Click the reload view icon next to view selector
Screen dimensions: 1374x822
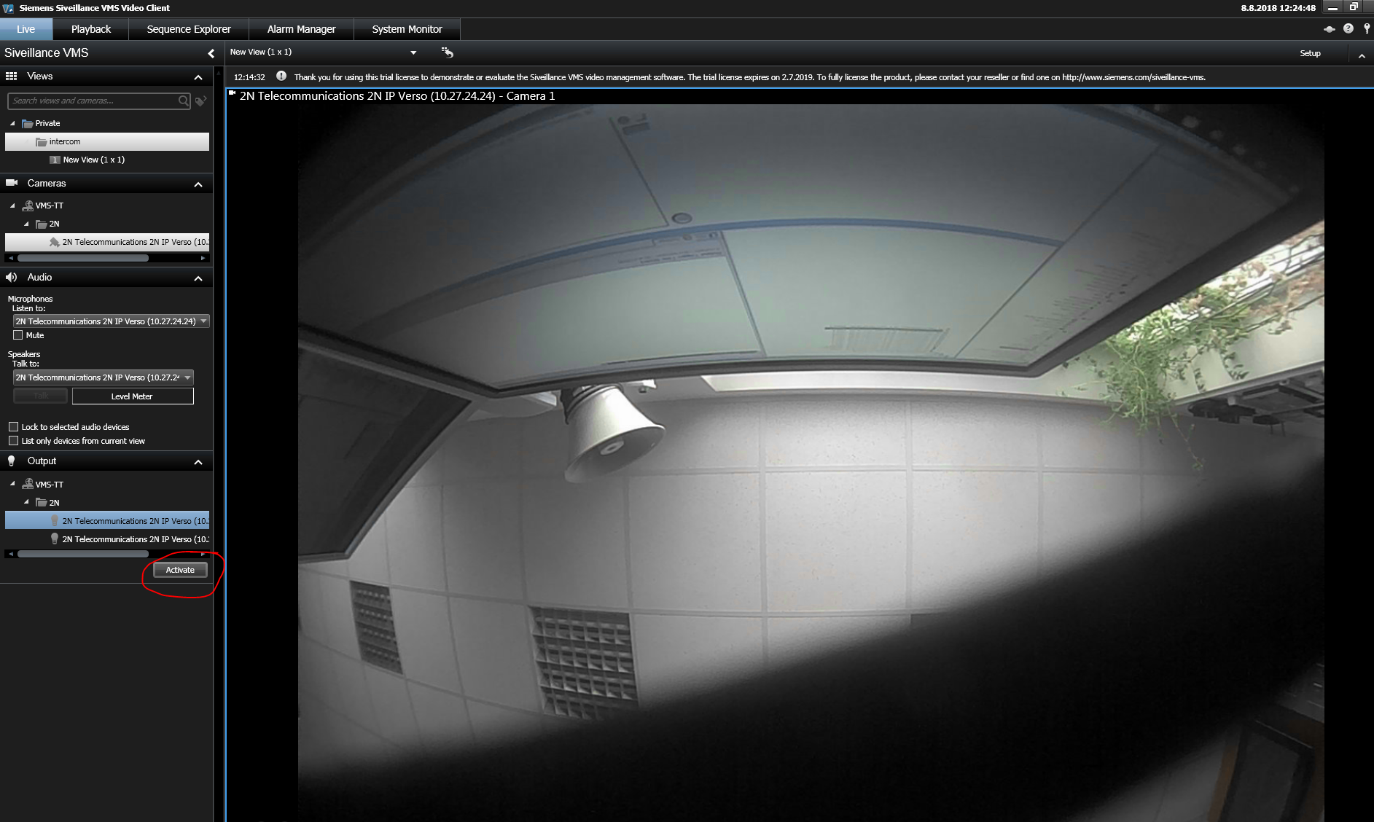pos(448,52)
